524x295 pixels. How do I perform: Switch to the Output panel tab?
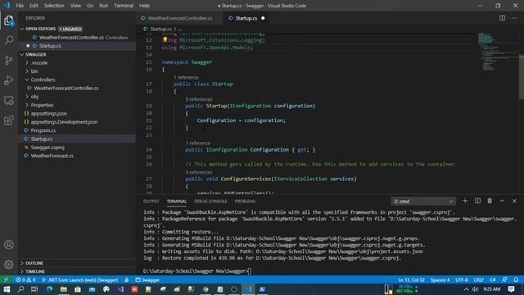pos(151,202)
